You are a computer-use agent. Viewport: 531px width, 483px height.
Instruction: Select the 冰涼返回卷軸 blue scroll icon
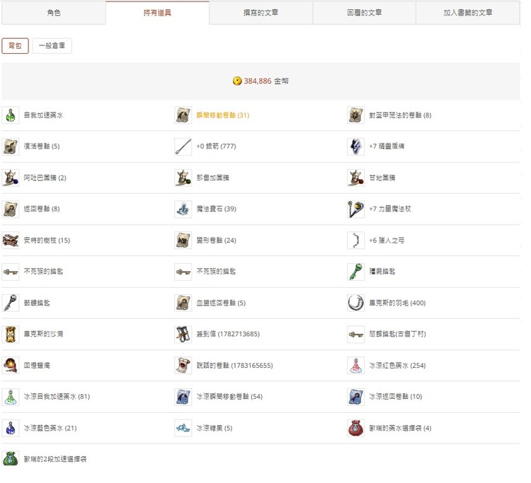[356, 397]
